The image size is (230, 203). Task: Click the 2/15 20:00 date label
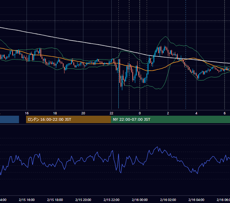[x=83, y=200]
